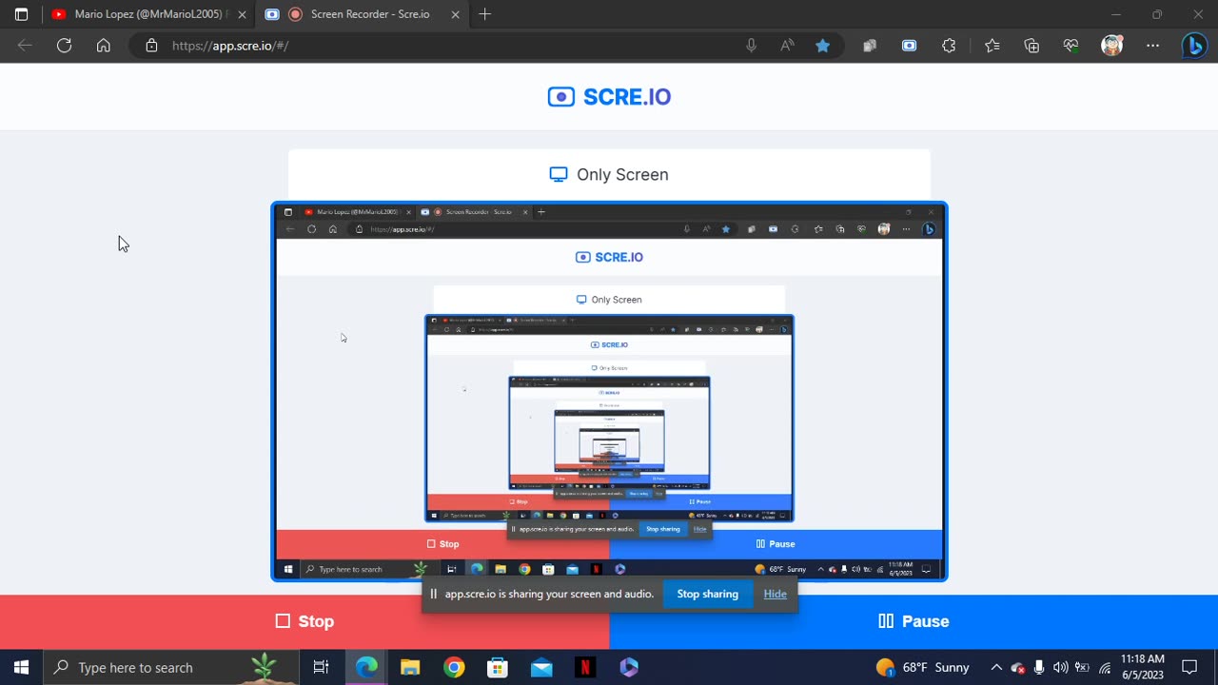Viewport: 1218px width, 685px height.
Task: Open the network Wi-Fi tray icon
Action: pos(1105,667)
